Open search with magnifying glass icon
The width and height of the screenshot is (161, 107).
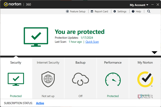pos(149,11)
